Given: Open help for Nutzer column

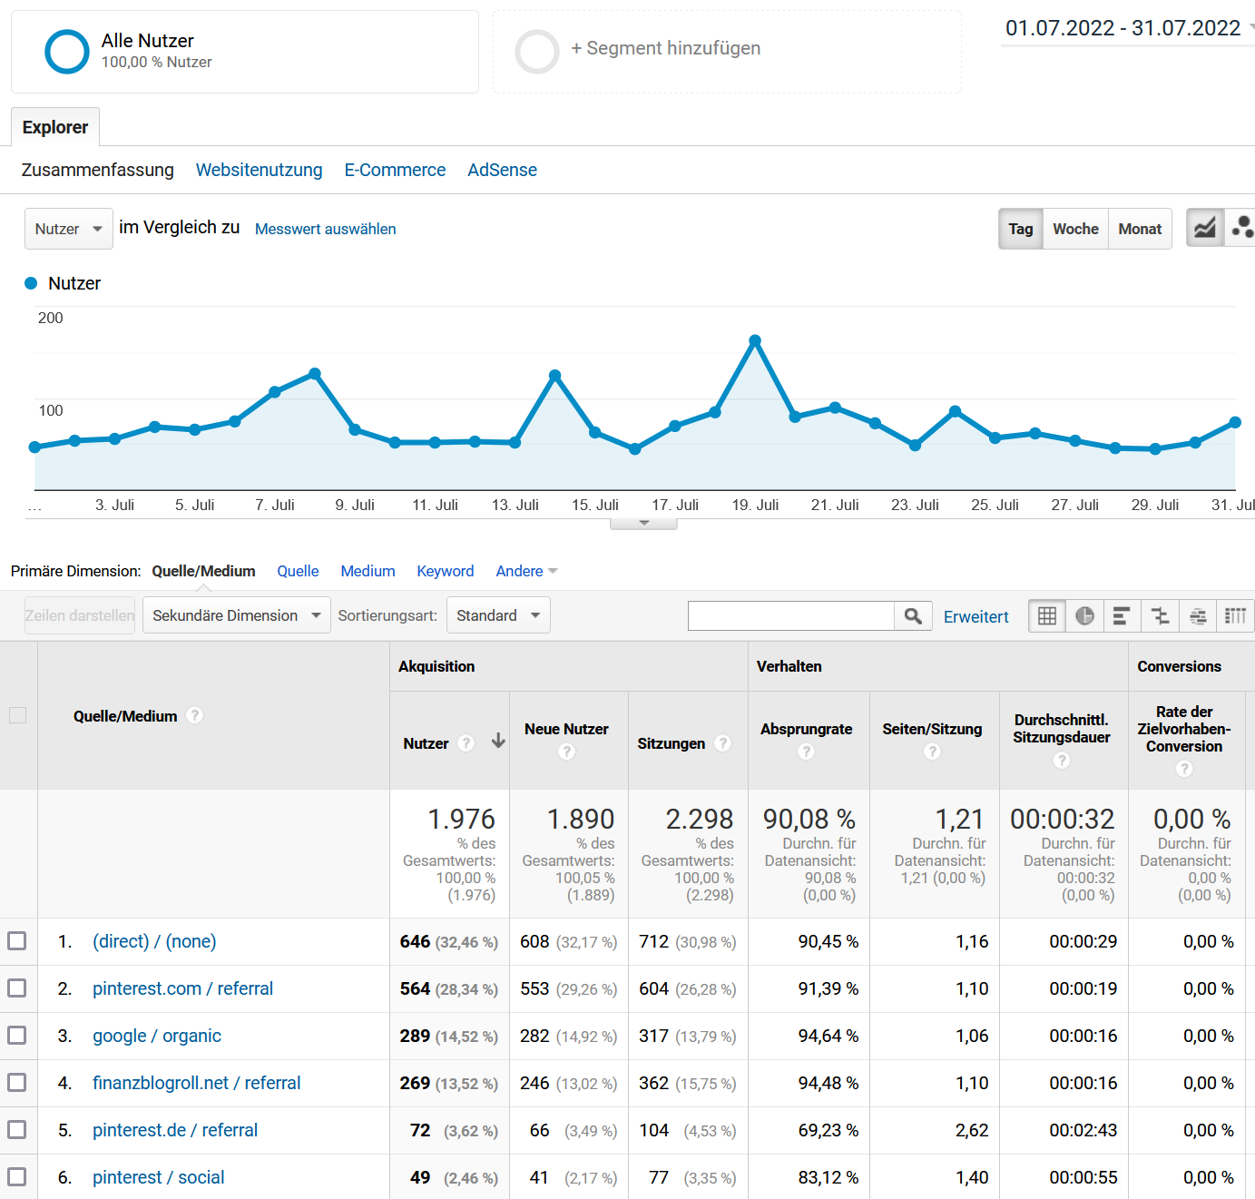Looking at the screenshot, I should 466,743.
